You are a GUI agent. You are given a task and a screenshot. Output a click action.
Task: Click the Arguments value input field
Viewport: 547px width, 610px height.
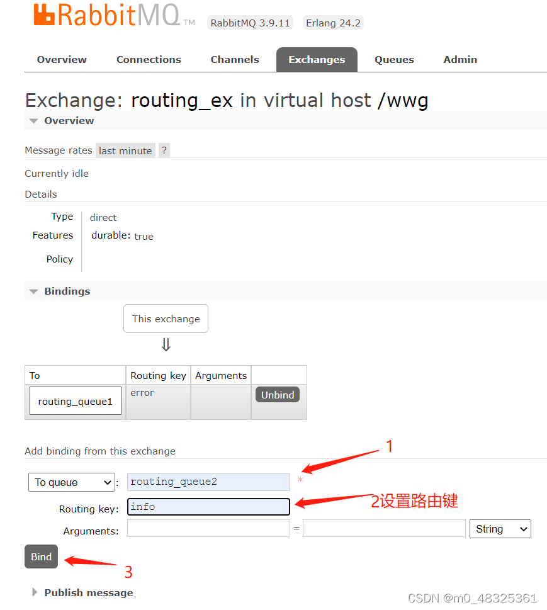[385, 528]
